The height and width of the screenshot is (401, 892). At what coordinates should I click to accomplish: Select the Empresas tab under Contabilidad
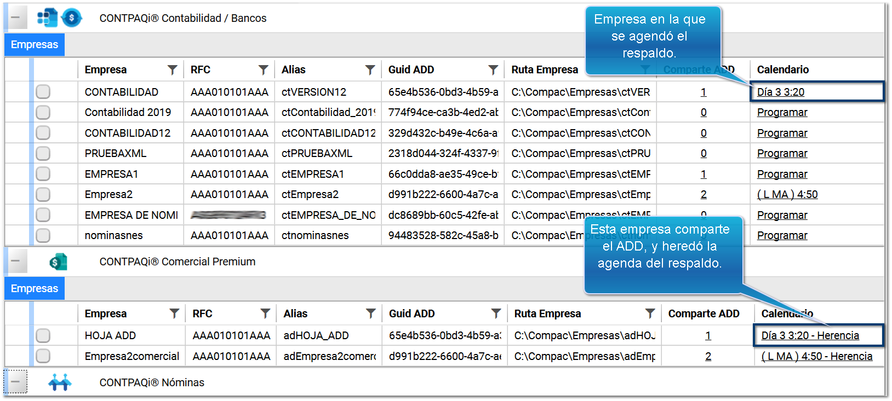pyautogui.click(x=35, y=45)
